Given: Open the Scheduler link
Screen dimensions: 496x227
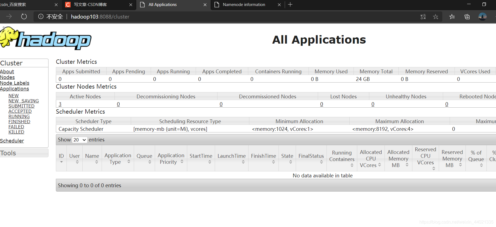Looking at the screenshot, I should click(12, 141).
